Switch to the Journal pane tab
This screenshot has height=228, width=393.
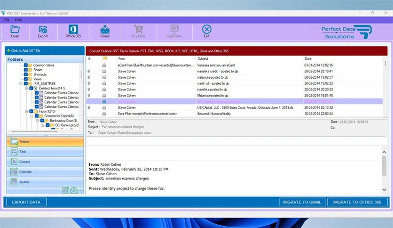(x=45, y=182)
